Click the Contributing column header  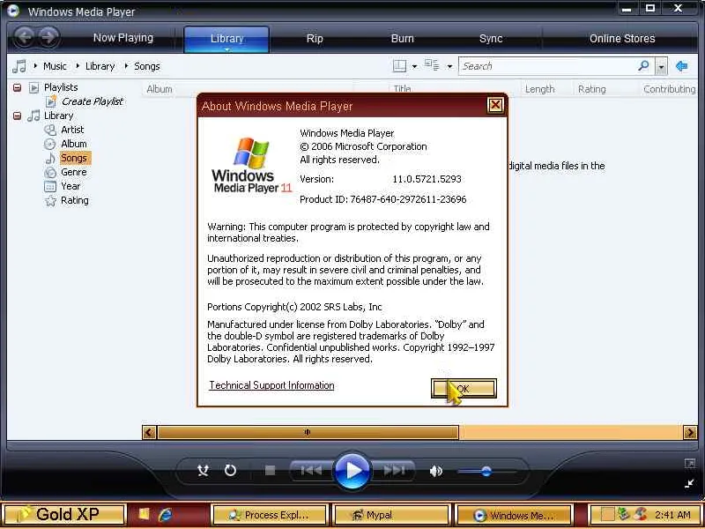pyautogui.click(x=670, y=89)
